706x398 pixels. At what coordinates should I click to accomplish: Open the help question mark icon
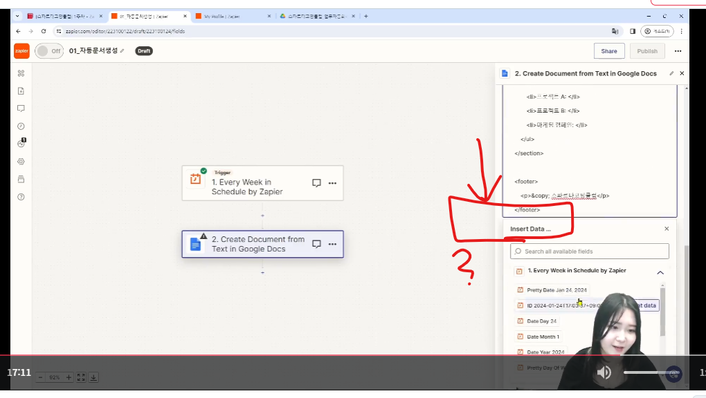(x=21, y=197)
